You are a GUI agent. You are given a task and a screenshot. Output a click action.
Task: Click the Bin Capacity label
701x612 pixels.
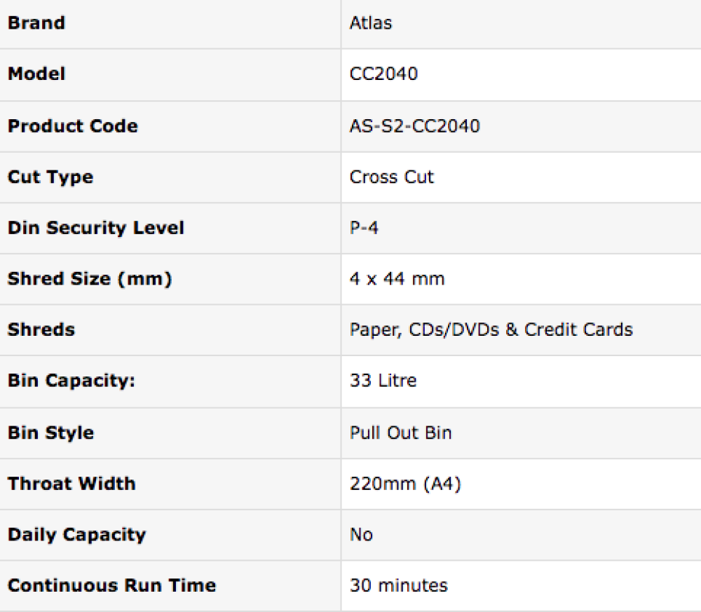71,381
